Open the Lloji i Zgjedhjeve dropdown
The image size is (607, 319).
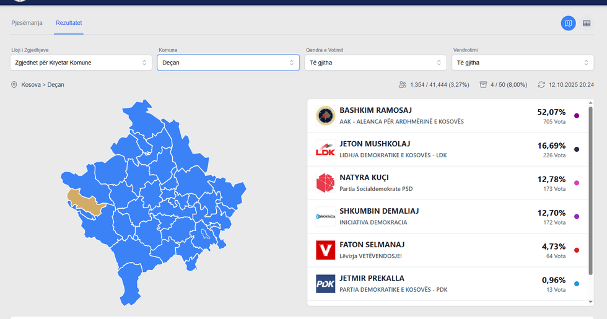[x=81, y=63]
